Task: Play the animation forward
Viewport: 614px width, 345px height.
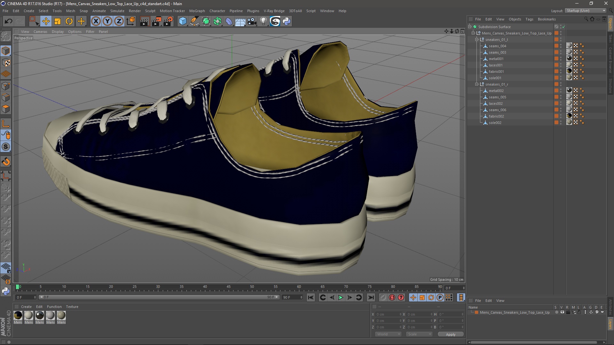Action: [x=341, y=297]
